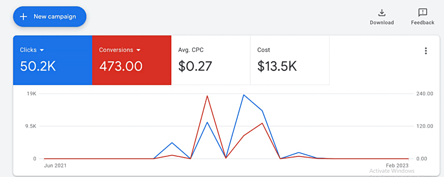Click the highest peak of red conversions line
444x177 pixels.
coord(207,96)
